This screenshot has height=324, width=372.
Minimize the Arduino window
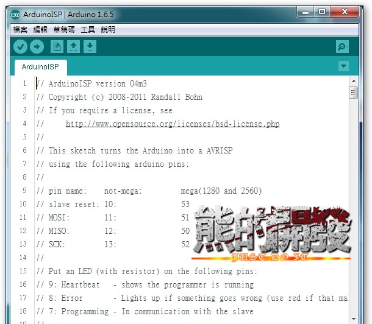click(306, 12)
